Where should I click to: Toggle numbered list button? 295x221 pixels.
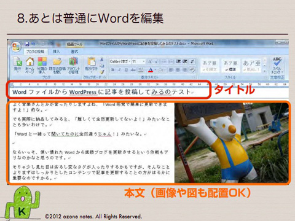[x=171, y=61]
